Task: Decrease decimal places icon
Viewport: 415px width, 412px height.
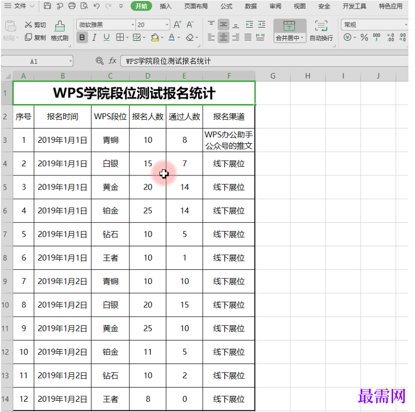Action: pos(403,37)
